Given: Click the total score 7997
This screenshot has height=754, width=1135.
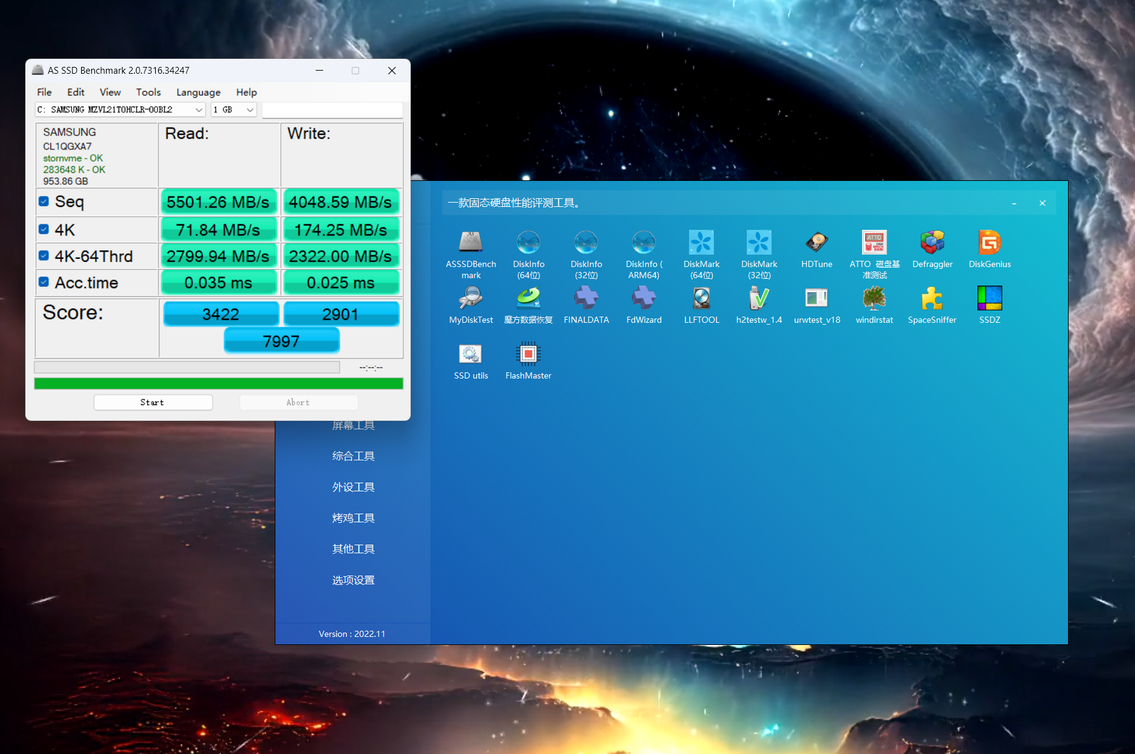Looking at the screenshot, I should 282,341.
